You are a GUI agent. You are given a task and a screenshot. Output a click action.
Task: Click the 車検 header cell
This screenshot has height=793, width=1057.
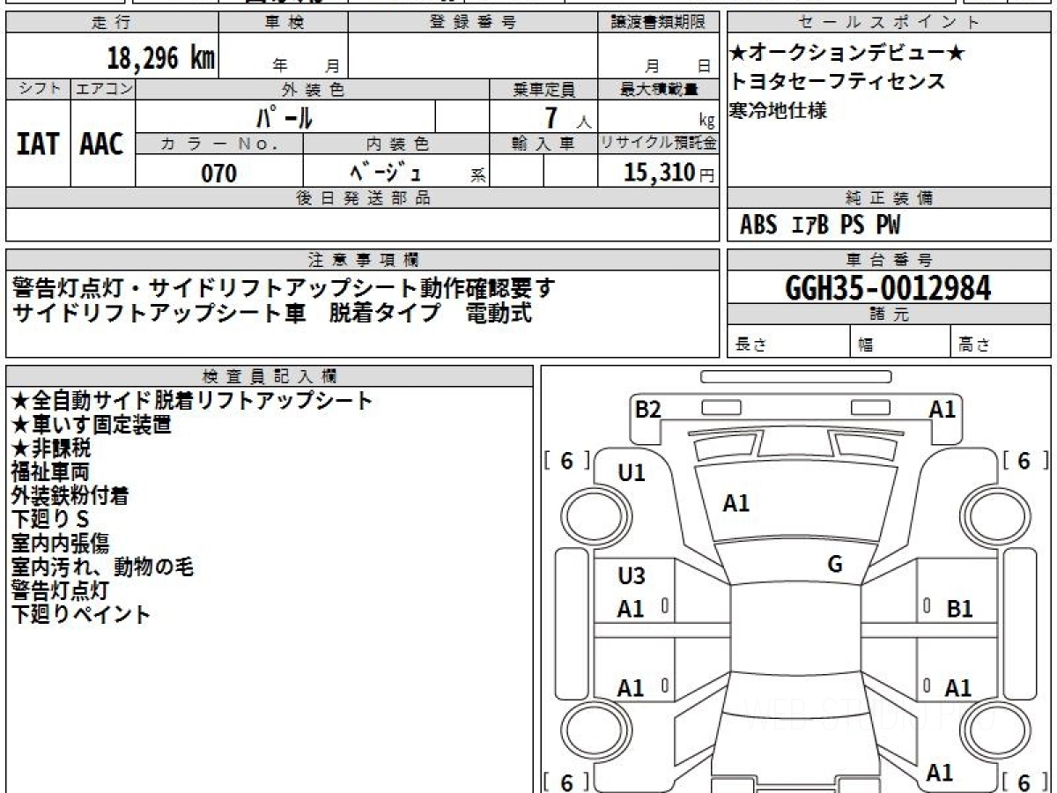283,23
